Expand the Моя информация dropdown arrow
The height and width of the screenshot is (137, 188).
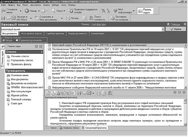pos(134,11)
